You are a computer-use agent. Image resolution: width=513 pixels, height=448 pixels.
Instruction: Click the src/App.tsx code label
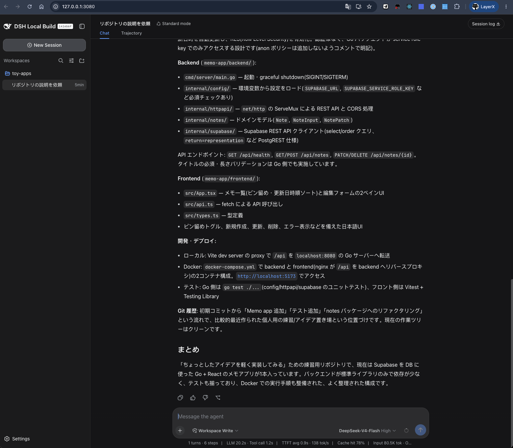pyautogui.click(x=200, y=193)
